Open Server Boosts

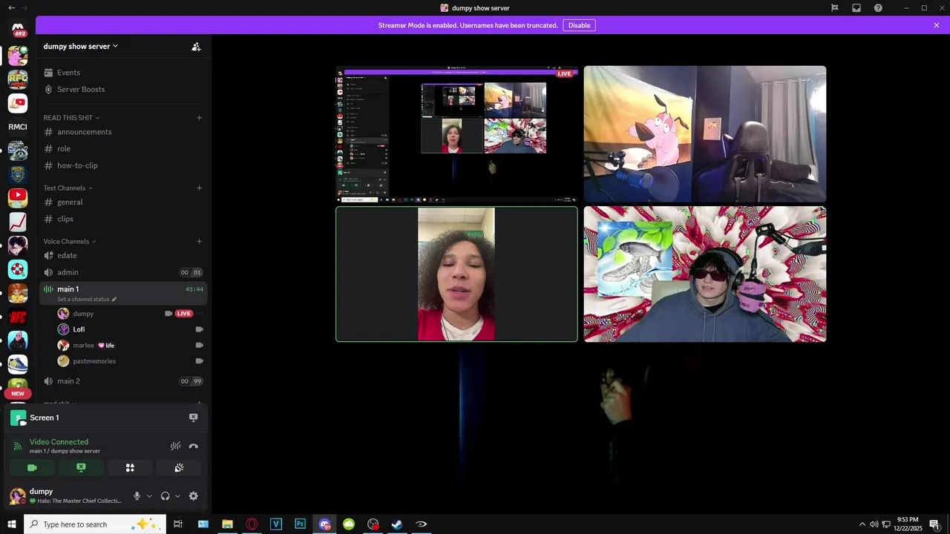(123, 89)
